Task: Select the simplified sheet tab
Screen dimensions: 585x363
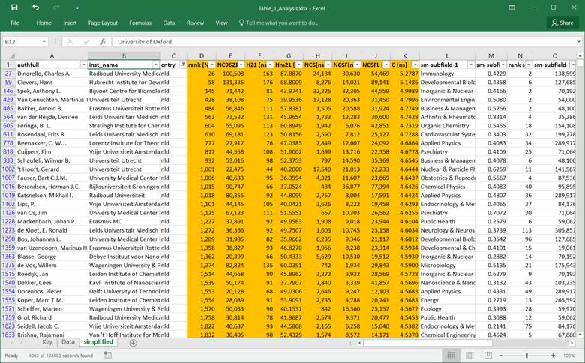Action: click(x=98, y=342)
